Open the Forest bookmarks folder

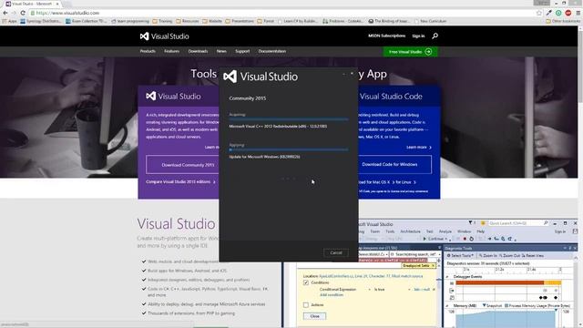(265, 21)
